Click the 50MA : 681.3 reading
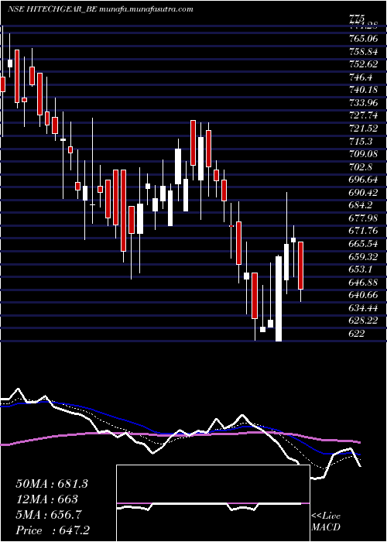387x542 pixels. (x=52, y=484)
